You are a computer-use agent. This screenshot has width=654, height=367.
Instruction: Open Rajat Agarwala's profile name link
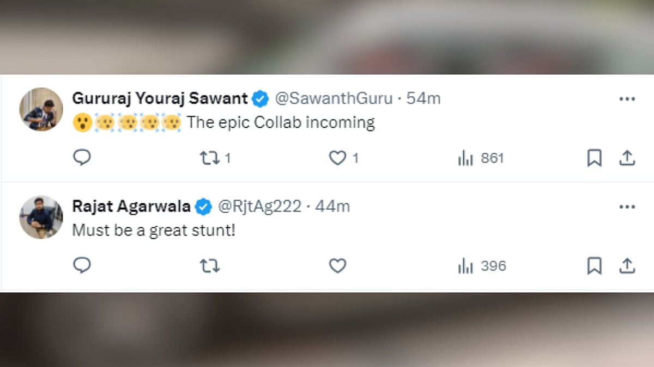(x=131, y=207)
